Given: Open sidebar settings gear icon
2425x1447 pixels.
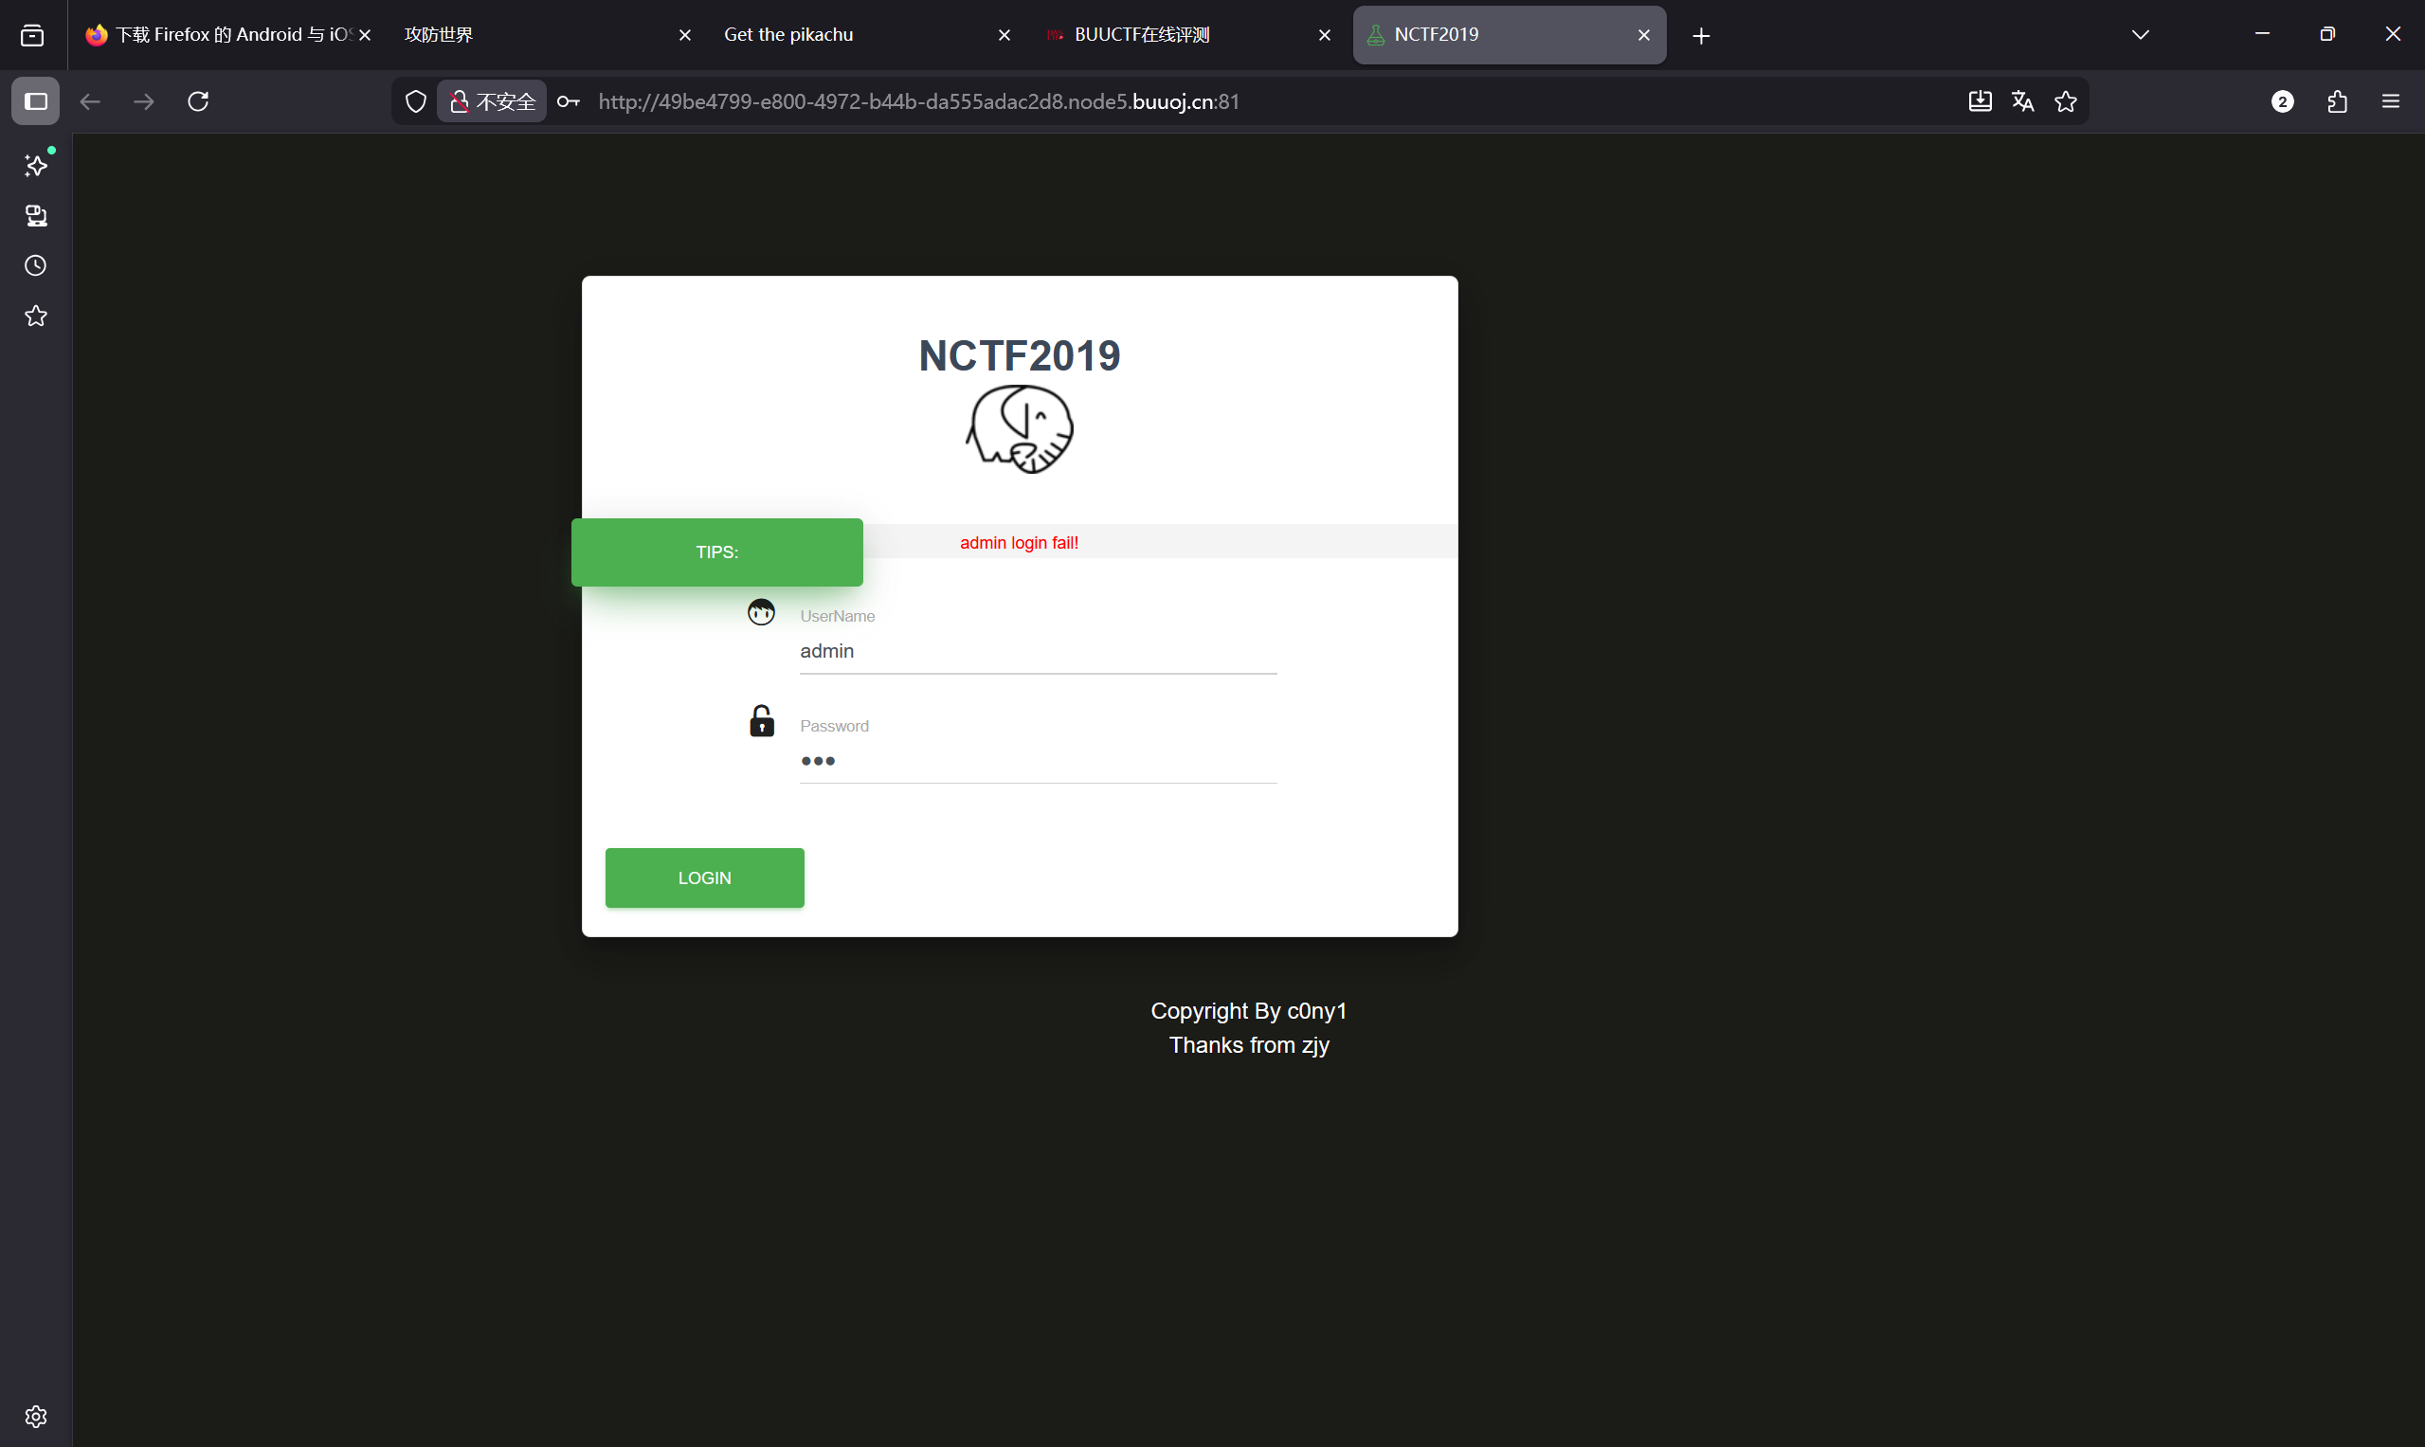Looking at the screenshot, I should coord(36,1416).
